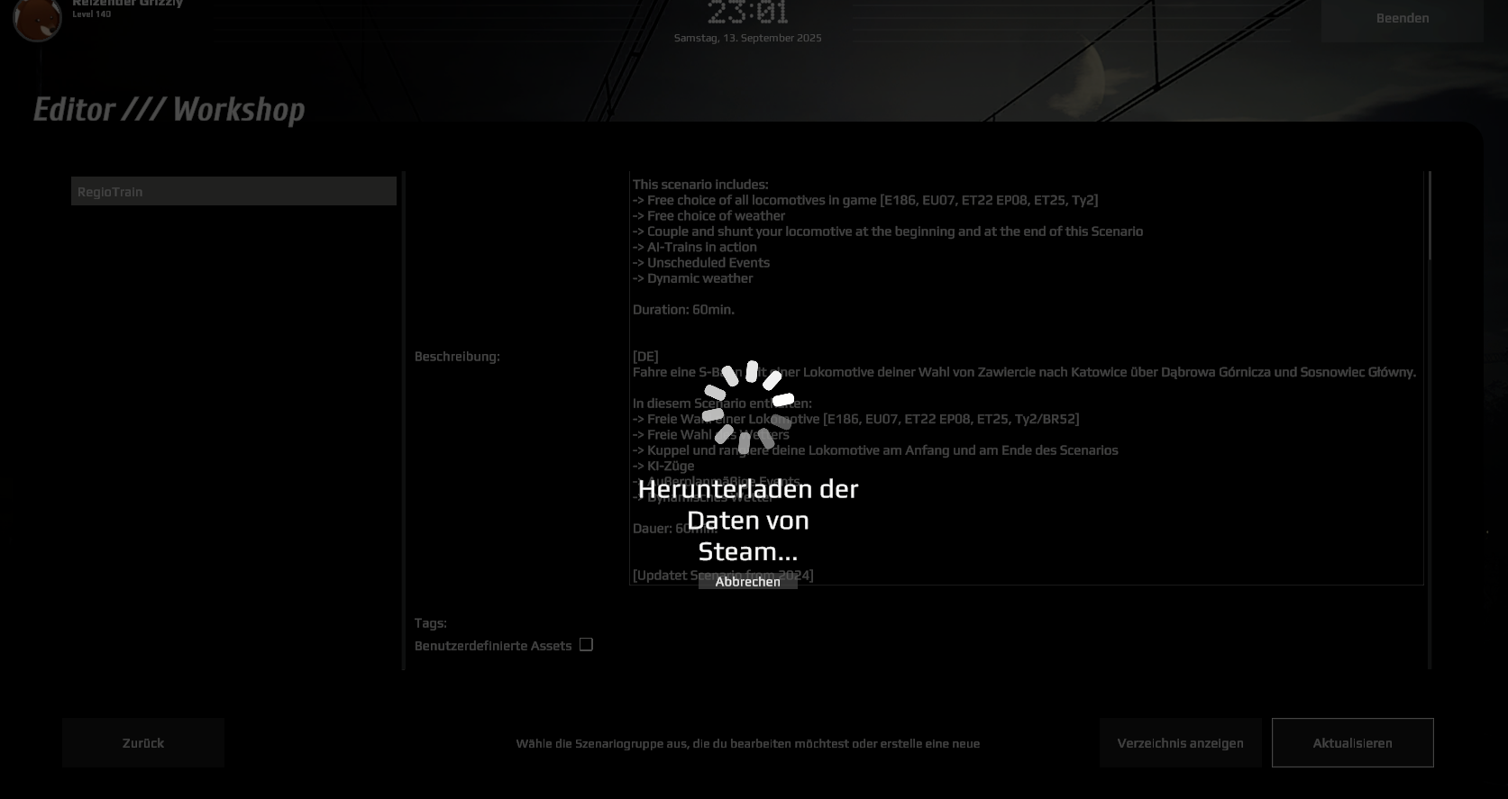Click the details panel scrollbar thumb
Screen dimensions: 1508x799
1430,216
